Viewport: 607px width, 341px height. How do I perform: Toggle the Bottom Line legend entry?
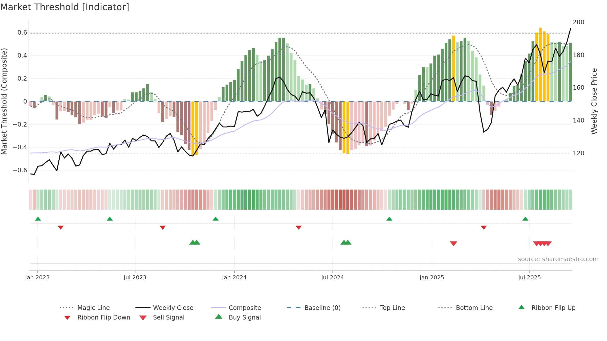click(x=465, y=308)
